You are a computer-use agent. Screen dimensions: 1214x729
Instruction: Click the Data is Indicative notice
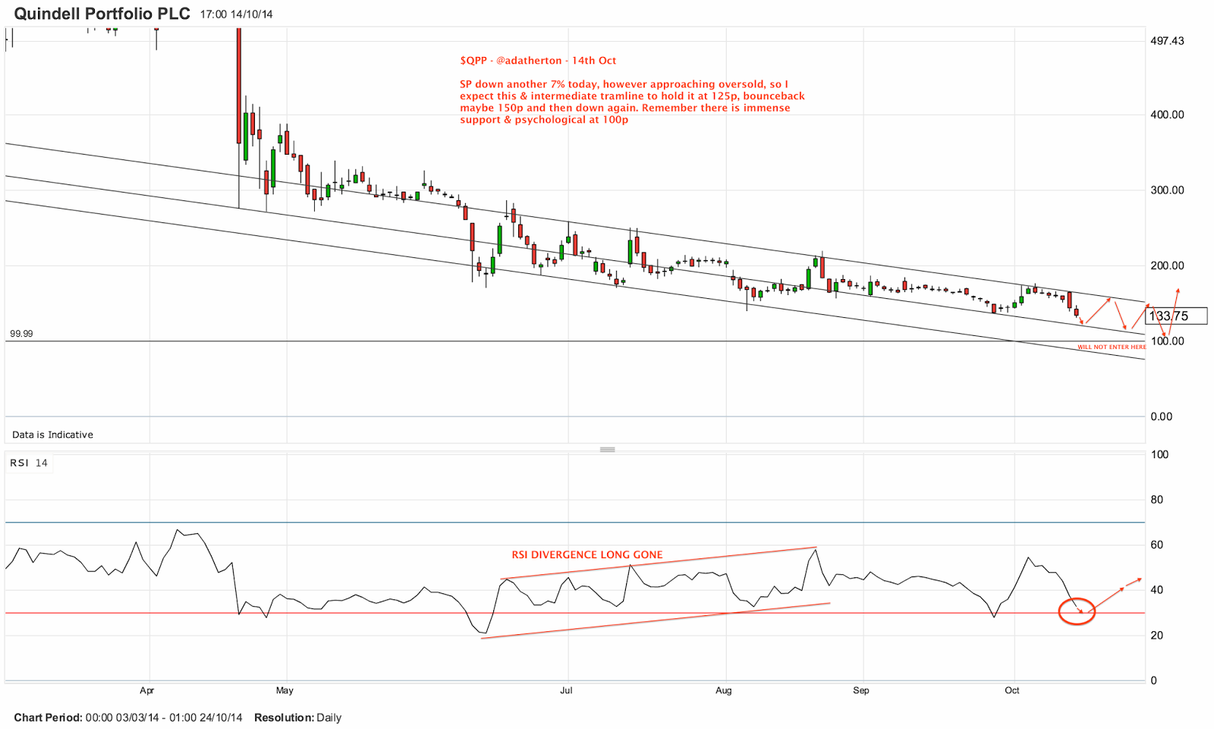click(52, 435)
